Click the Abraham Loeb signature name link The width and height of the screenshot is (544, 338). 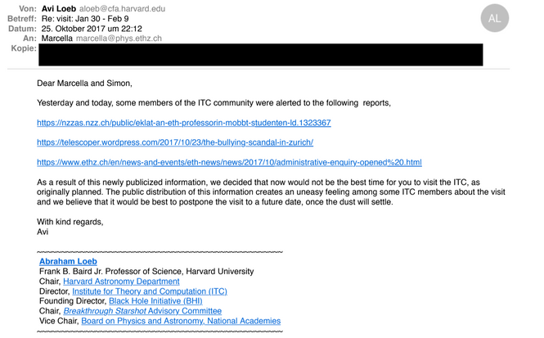[x=68, y=261]
